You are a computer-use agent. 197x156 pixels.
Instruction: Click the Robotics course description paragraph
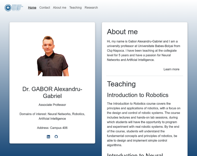coord(144,124)
